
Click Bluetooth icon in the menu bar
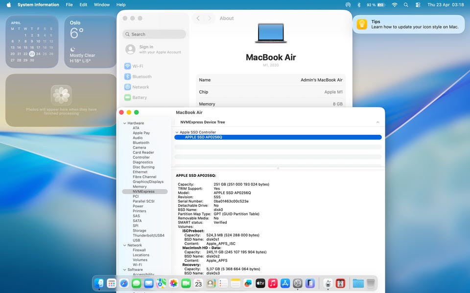(359, 5)
